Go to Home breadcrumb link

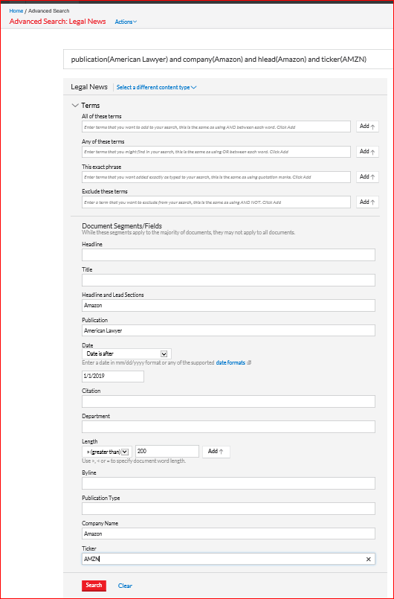[16, 10]
